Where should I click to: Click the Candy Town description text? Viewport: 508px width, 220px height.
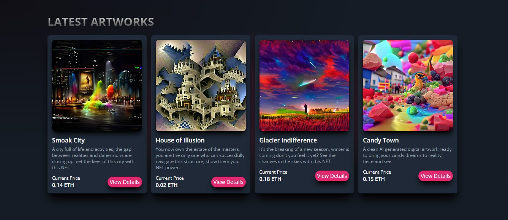click(x=407, y=155)
